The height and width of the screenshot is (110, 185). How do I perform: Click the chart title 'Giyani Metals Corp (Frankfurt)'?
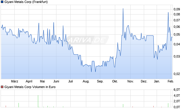pyautogui.click(x=26, y=2)
